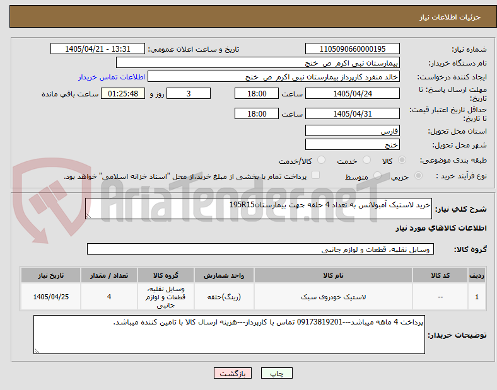
Task: Click the announcement date field 1405/04/21 - 13:31
Action: point(98,49)
